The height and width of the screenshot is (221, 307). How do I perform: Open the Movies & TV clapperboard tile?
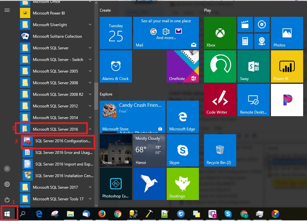(x=245, y=25)
